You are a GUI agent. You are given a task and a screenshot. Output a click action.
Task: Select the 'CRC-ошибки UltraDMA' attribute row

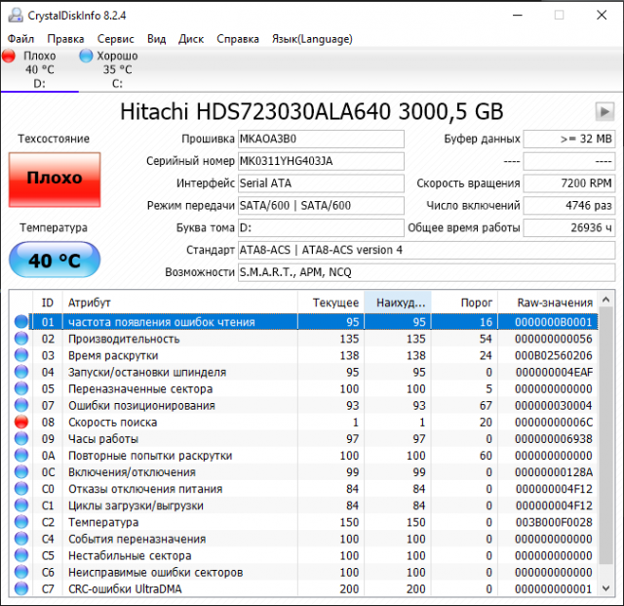tap(303, 588)
